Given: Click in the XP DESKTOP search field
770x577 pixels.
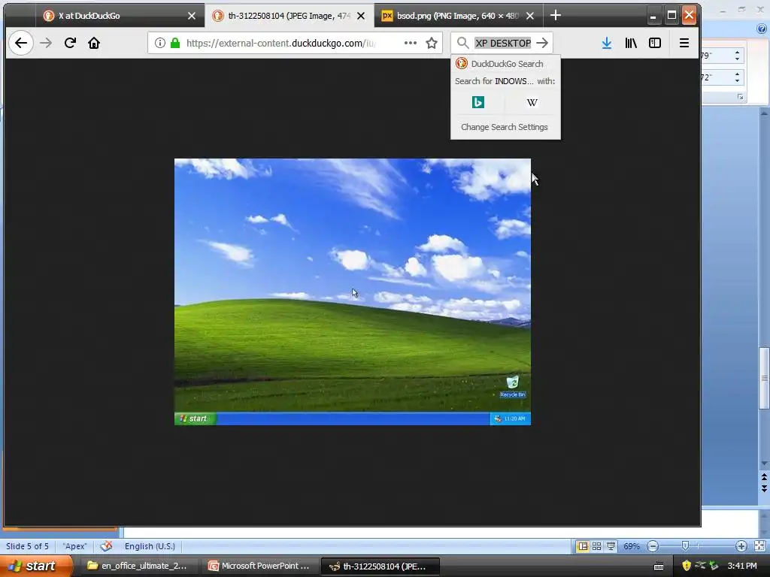Looking at the screenshot, I should (503, 43).
